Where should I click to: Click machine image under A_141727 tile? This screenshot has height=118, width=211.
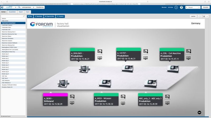tap(127, 68)
